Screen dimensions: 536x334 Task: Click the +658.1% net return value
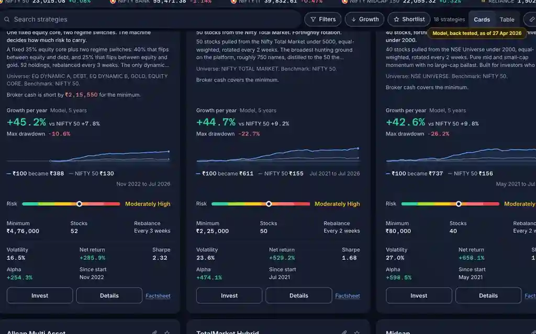[472, 258]
